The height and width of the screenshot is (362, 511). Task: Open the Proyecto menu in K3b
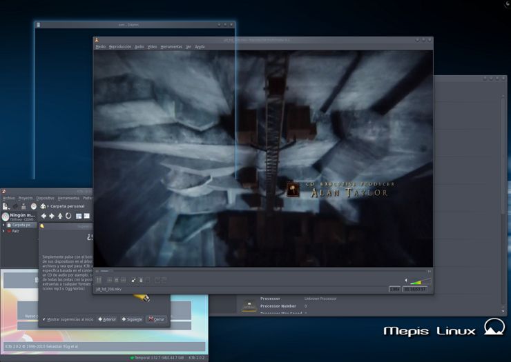tap(26, 198)
